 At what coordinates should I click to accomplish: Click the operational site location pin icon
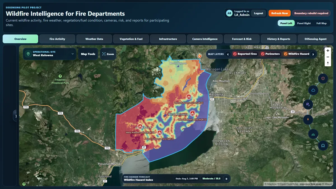[28, 54]
